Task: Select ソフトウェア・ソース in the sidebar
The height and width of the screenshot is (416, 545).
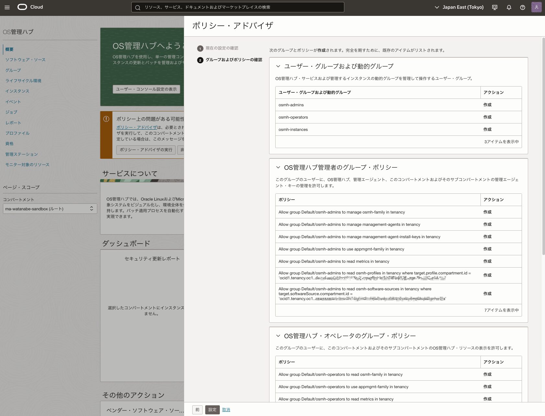Action: (25, 60)
